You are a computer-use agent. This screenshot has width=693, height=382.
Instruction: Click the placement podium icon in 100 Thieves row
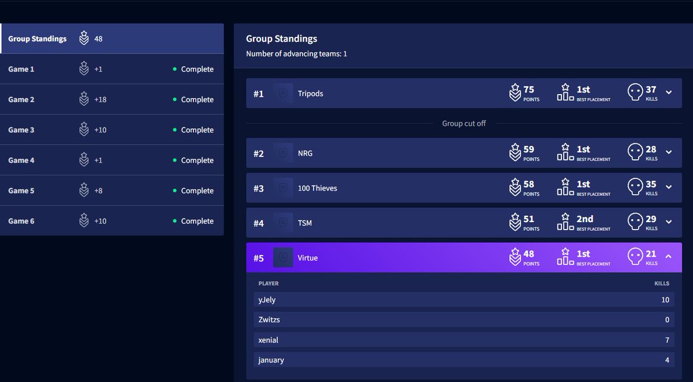point(565,188)
